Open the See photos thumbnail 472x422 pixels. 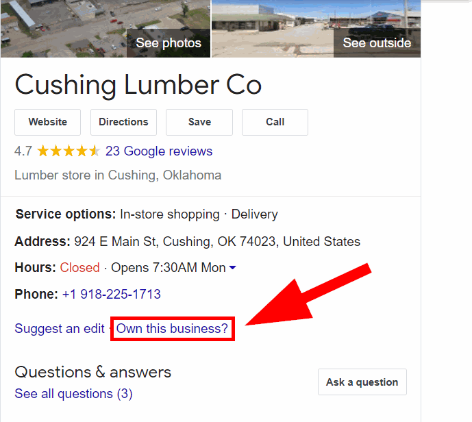(x=105, y=29)
